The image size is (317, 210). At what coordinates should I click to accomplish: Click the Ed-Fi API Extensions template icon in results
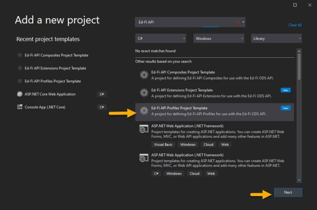[x=144, y=93]
